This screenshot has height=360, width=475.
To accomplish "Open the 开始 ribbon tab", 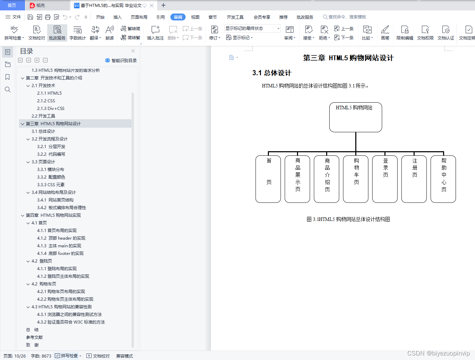I will (100, 17).
